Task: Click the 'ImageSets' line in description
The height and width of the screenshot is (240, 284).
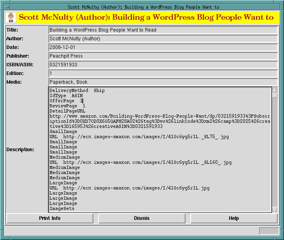Action: (62, 208)
